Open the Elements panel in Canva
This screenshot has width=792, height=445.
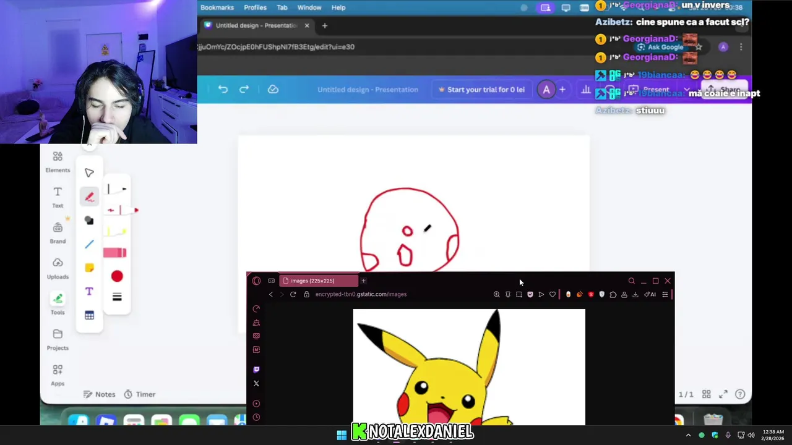(x=58, y=162)
